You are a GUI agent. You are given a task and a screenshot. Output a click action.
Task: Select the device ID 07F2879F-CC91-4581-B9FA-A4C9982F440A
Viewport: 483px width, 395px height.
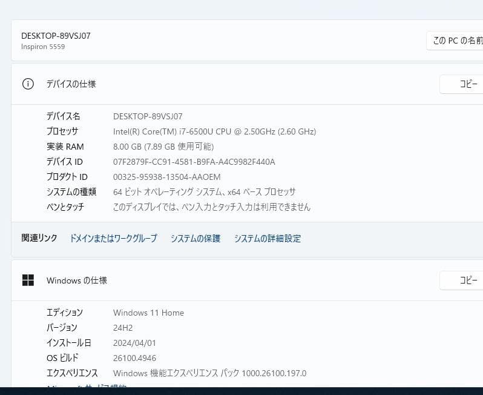[194, 162]
